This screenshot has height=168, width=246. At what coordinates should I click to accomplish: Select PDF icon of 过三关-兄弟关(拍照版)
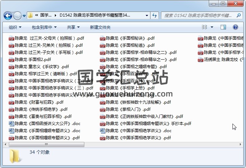coord(12,45)
